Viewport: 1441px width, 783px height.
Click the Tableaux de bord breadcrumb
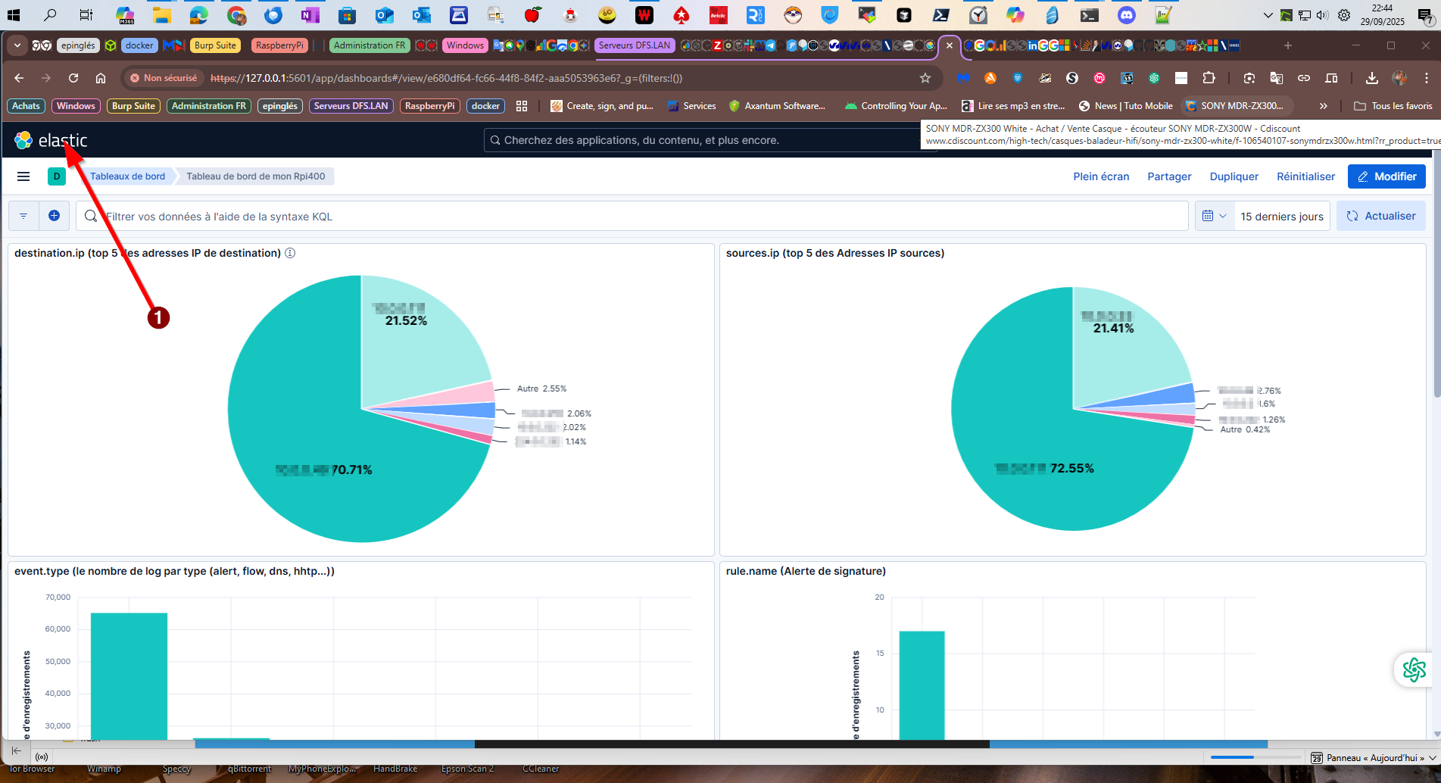[x=127, y=176]
